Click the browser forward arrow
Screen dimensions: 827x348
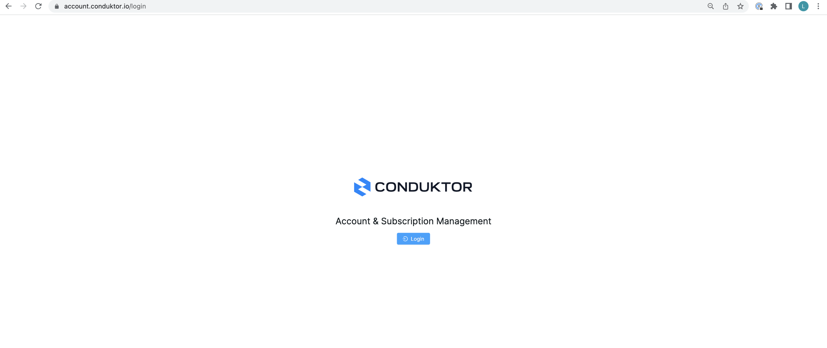(23, 6)
